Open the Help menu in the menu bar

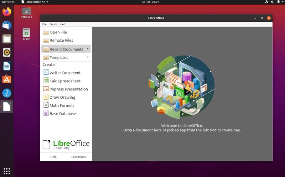(x=63, y=24)
